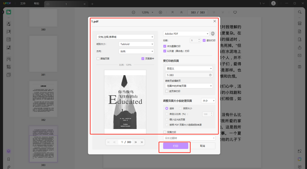Open Edit PDF tool in left sidebar

click(x=9, y=32)
